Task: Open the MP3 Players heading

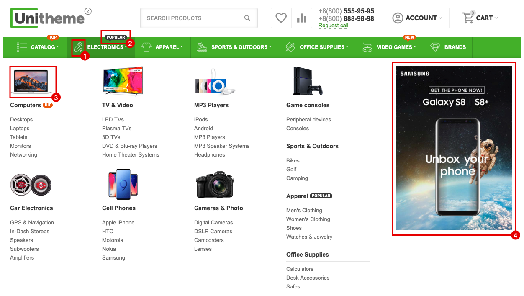Action: [211, 105]
